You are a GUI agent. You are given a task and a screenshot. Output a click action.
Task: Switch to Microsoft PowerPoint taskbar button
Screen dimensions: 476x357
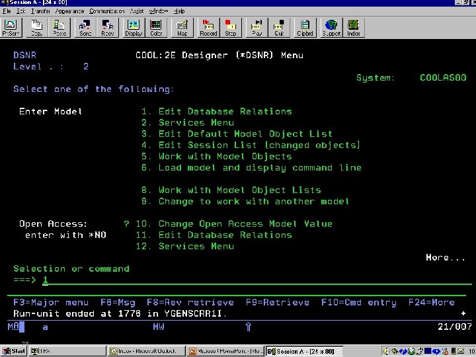[225, 351]
